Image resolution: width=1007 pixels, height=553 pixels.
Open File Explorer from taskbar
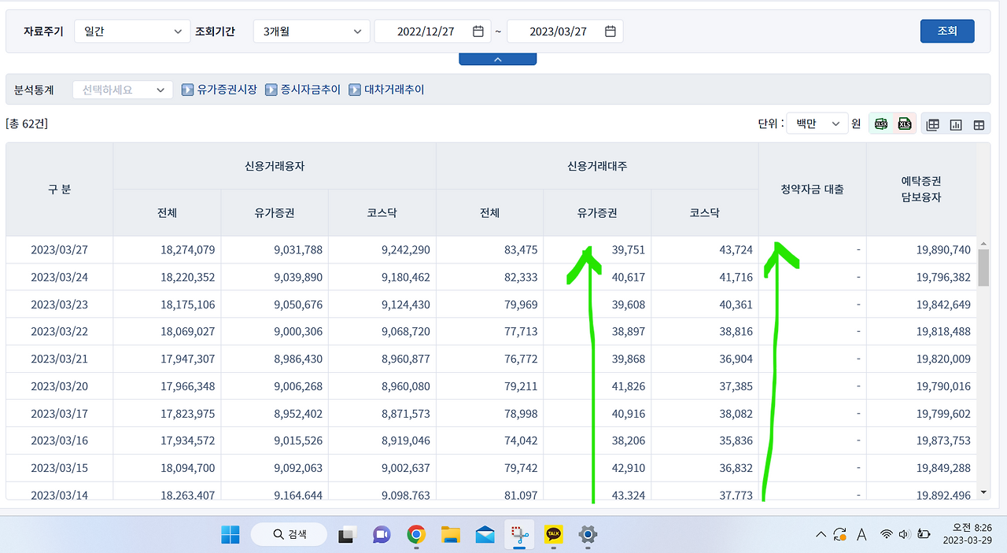[x=451, y=535]
